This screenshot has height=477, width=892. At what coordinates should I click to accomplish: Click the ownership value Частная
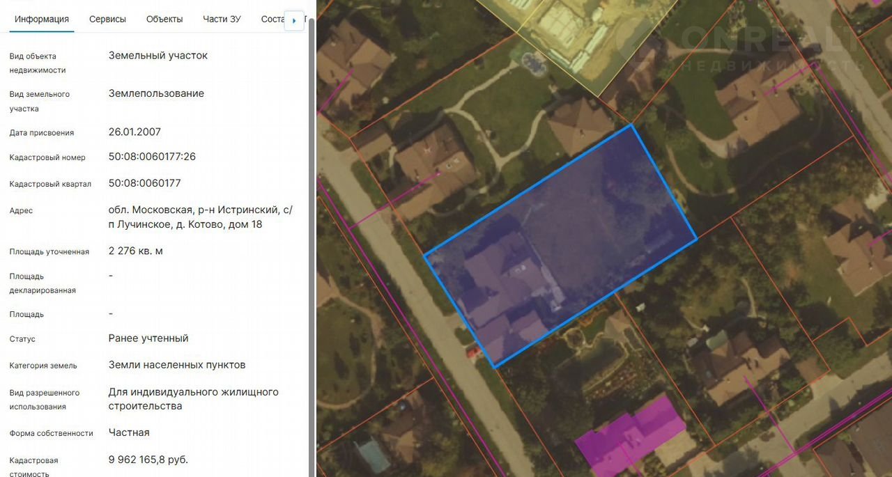tap(129, 432)
